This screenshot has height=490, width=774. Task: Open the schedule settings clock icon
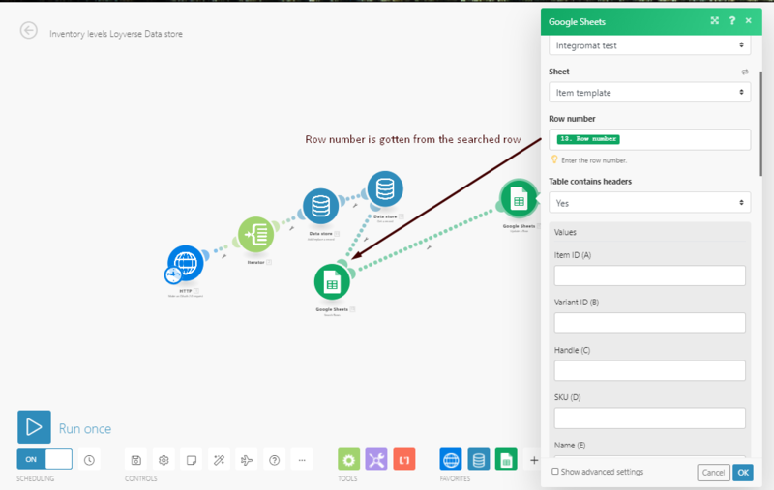(x=89, y=460)
